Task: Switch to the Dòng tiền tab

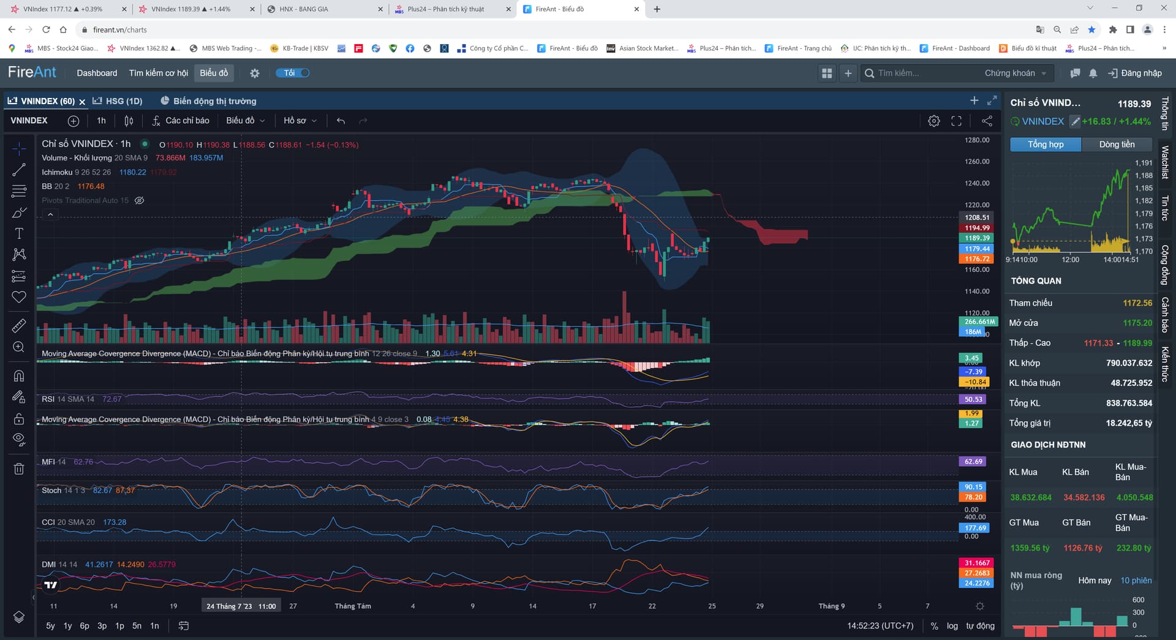Action: pyautogui.click(x=1117, y=145)
